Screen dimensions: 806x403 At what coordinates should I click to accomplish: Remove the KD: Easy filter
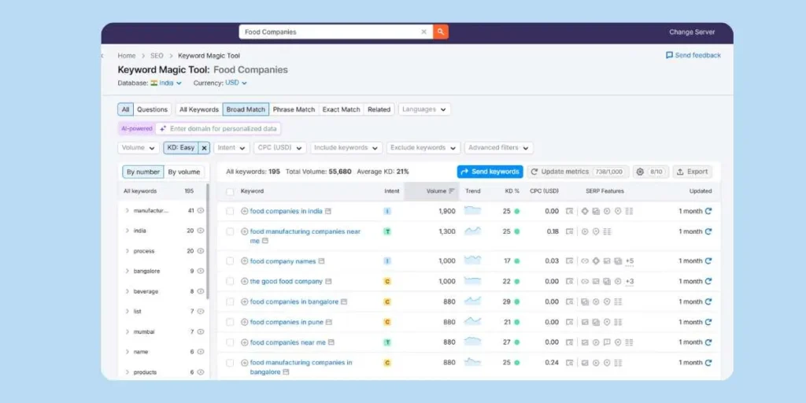pyautogui.click(x=204, y=148)
